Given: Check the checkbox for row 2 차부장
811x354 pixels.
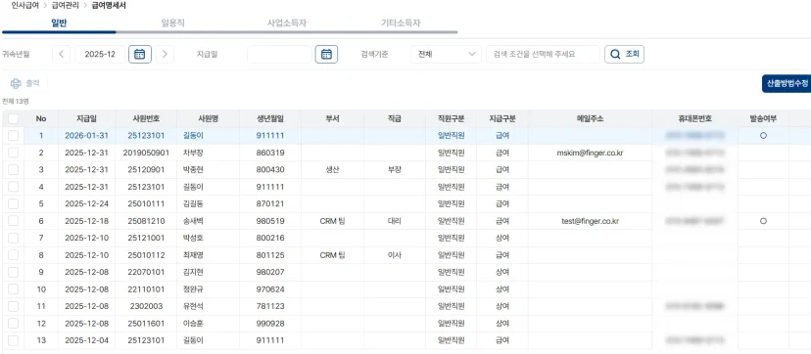Looking at the screenshot, I should pos(13,153).
